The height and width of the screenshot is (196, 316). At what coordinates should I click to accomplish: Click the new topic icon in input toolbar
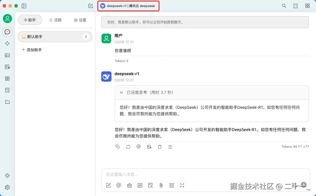[109, 185]
